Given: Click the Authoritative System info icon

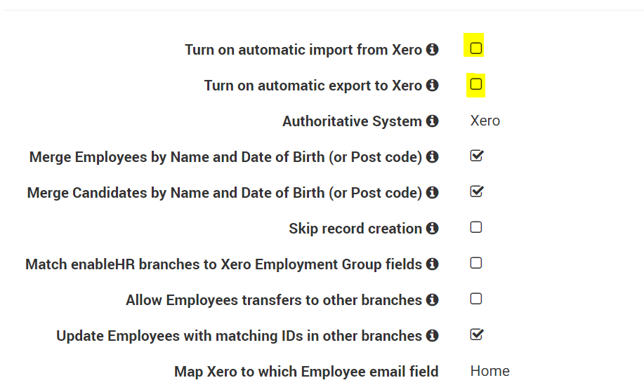Looking at the screenshot, I should (433, 121).
